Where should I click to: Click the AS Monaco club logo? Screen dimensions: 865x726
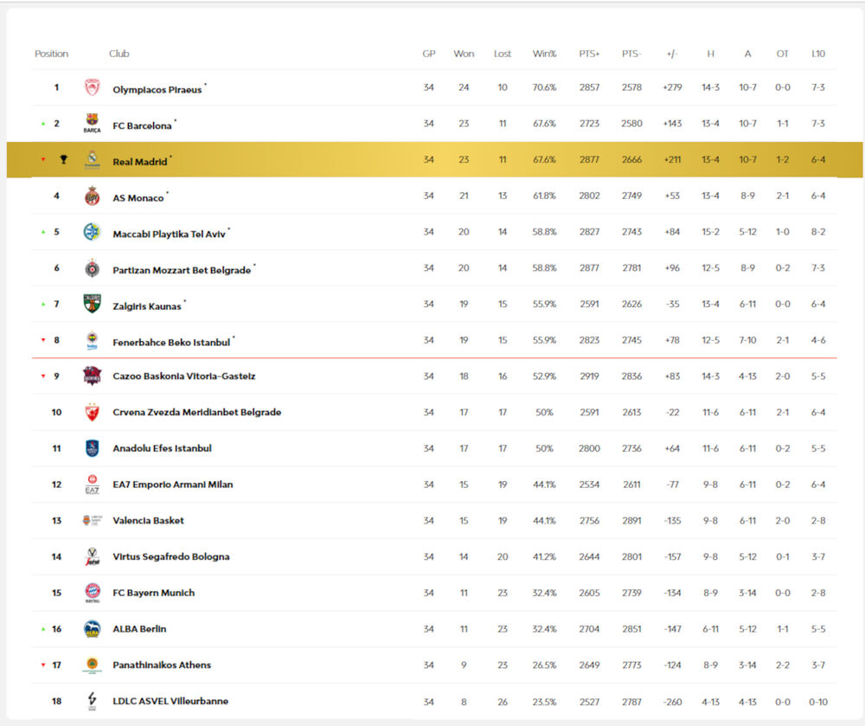click(92, 196)
